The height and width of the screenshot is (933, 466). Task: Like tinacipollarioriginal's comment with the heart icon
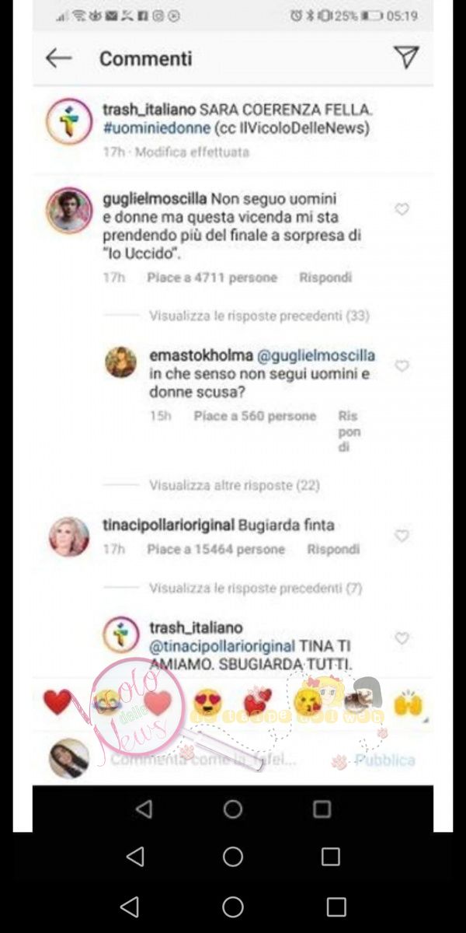[x=402, y=536]
